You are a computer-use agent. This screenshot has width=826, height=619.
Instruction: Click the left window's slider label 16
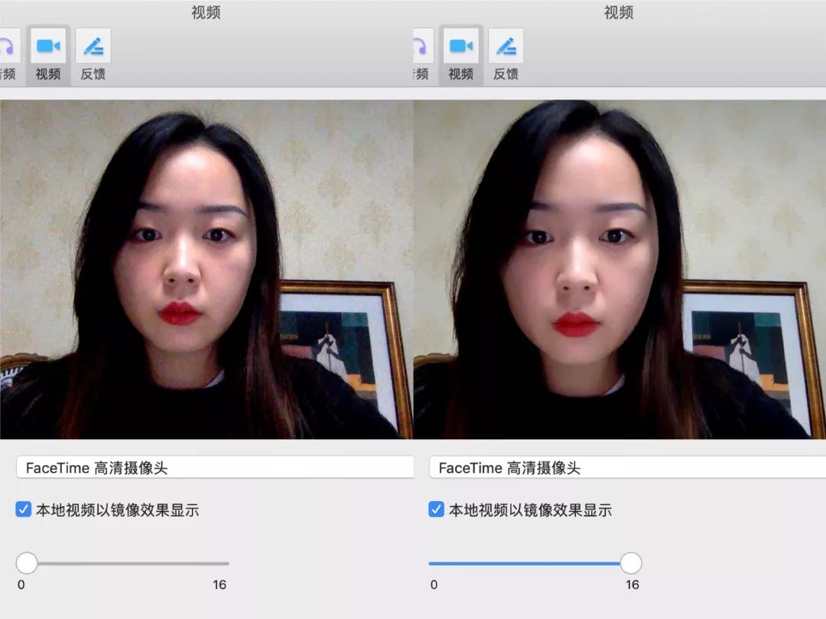click(220, 585)
